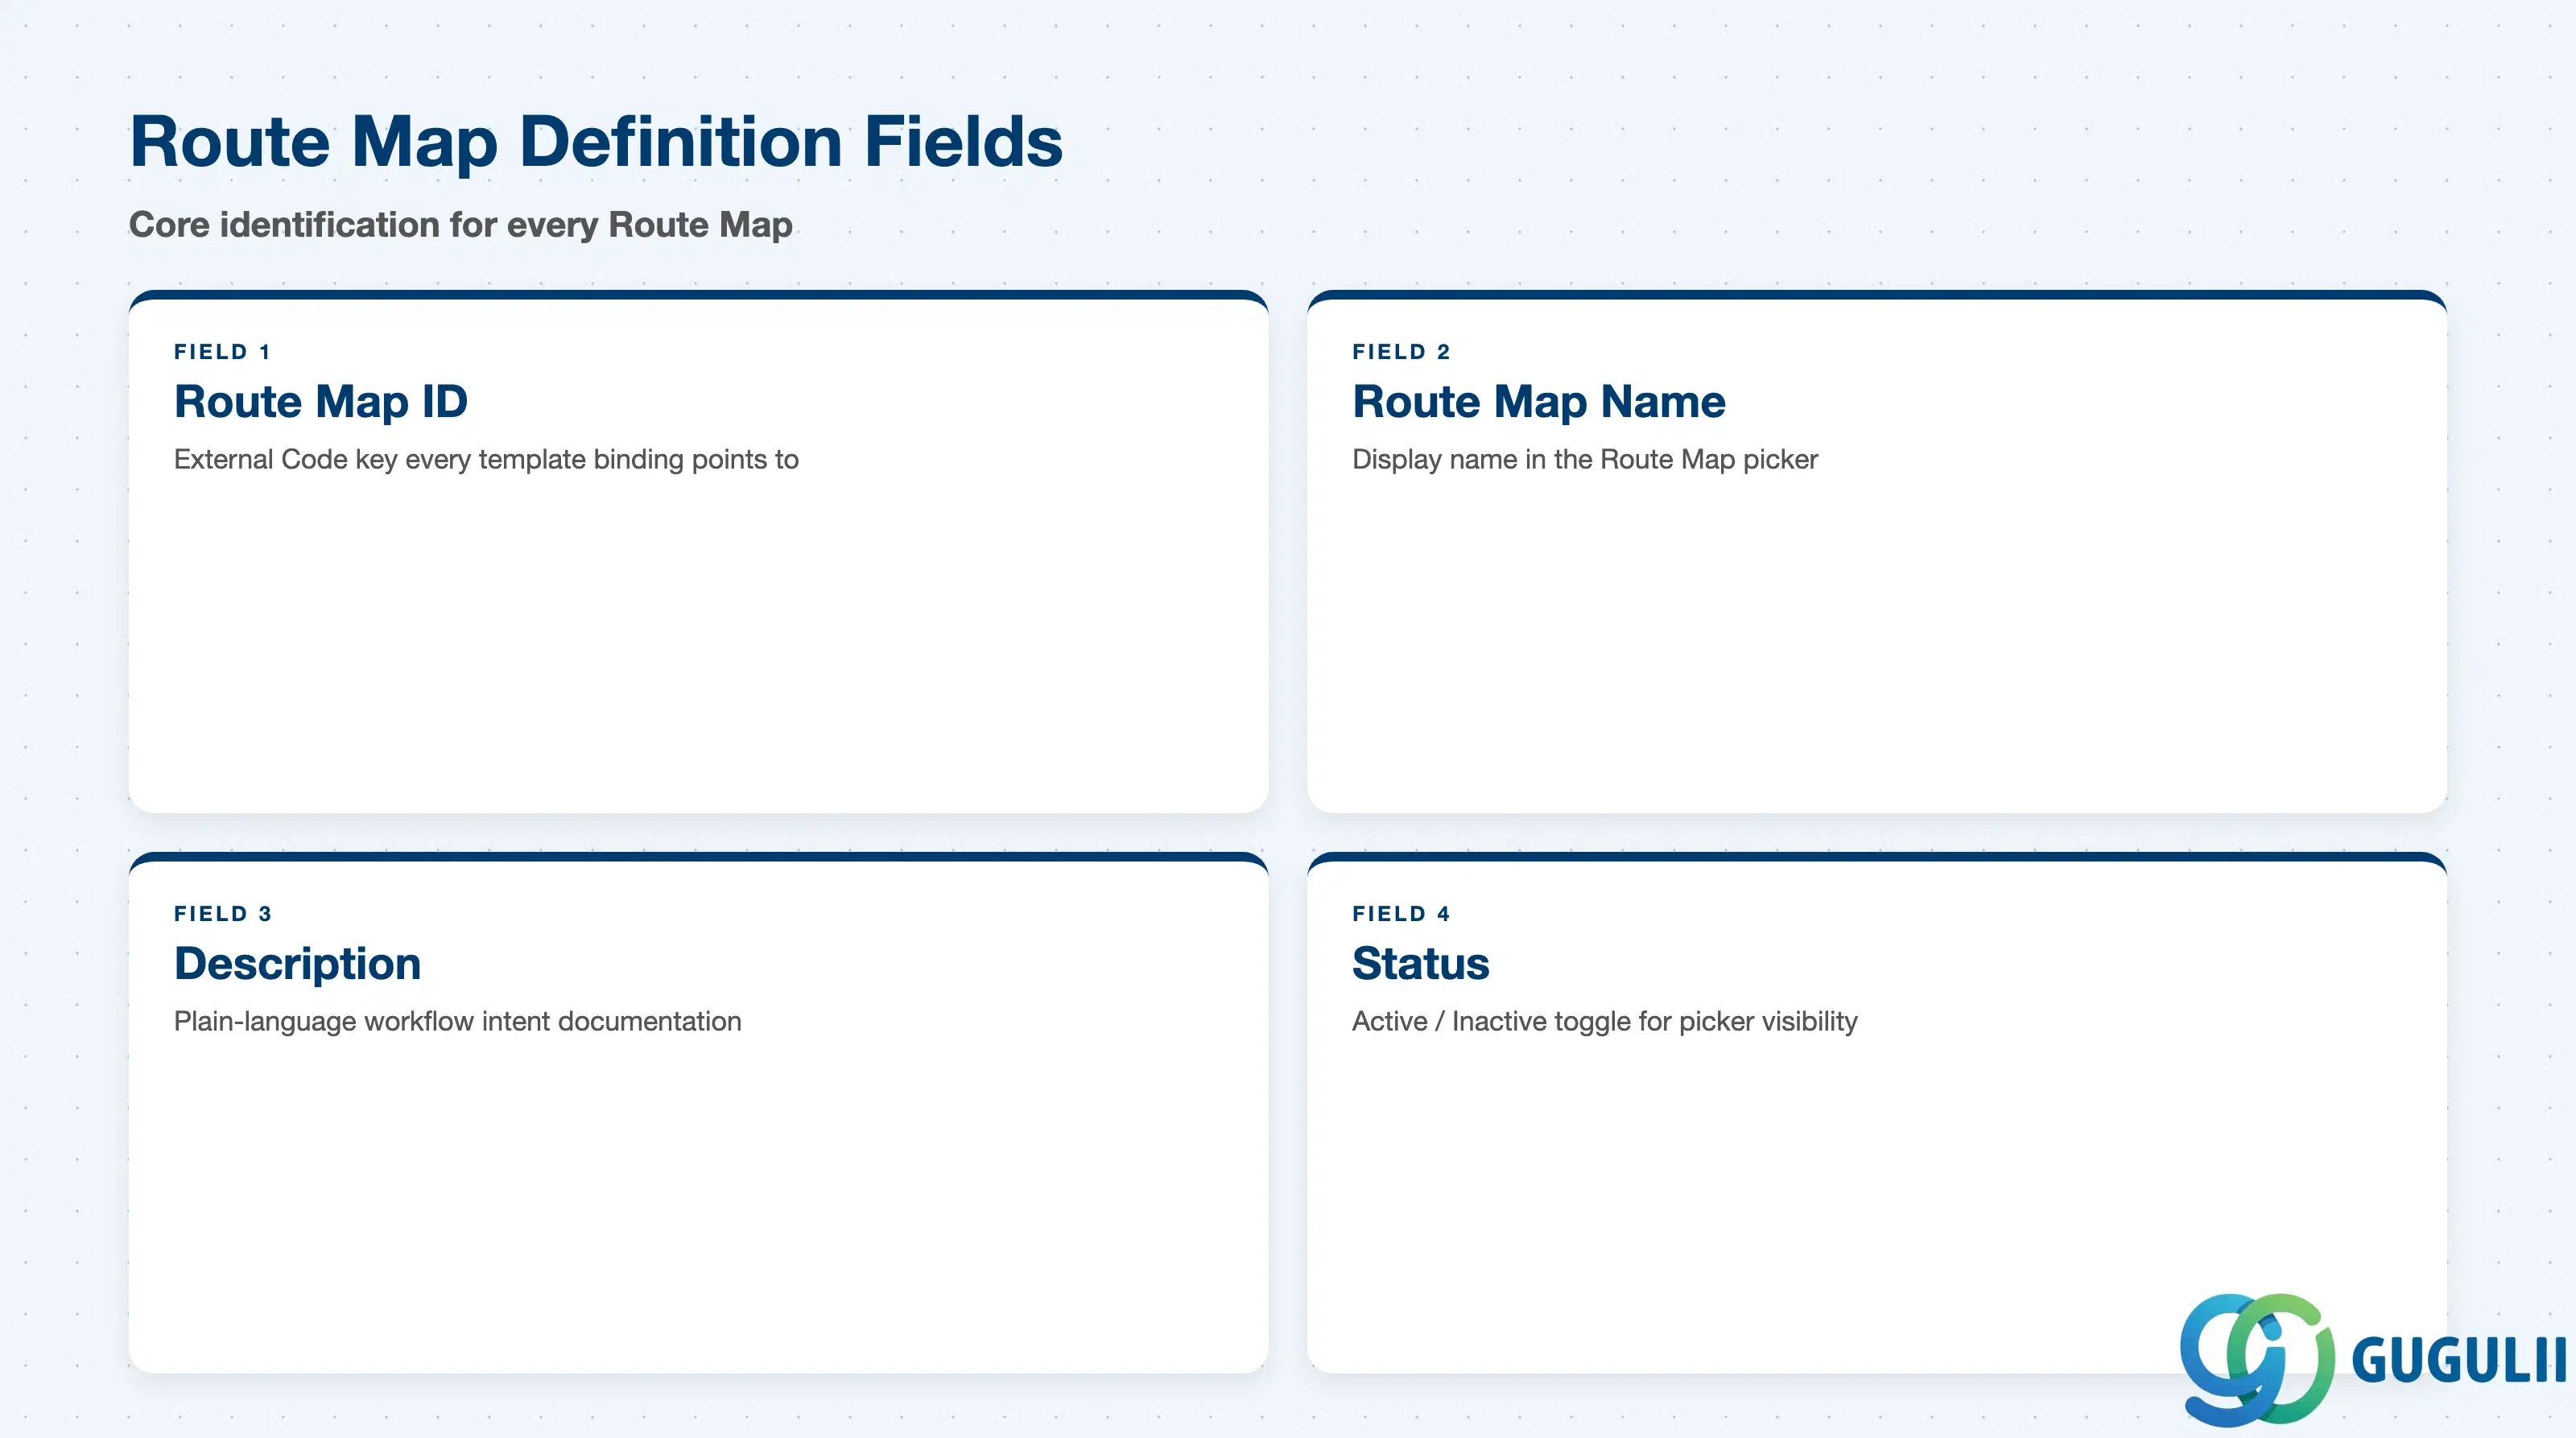Select the 'Route Map ID' heading

(x=321, y=402)
